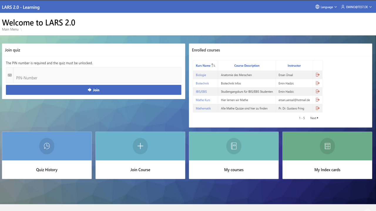376x211 pixels.
Task: Sort by Course Description column header
Action: coord(247,66)
